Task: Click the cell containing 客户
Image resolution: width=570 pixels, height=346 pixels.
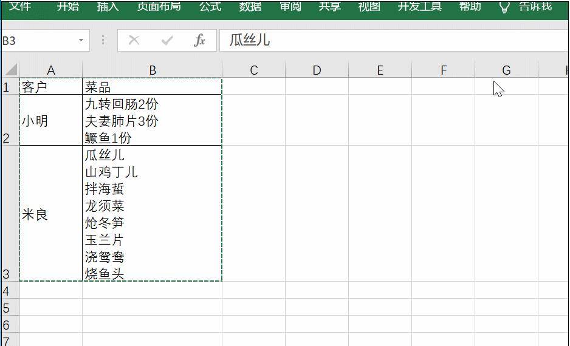Action: [x=51, y=86]
